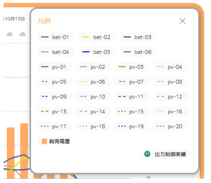Click the pv-04 gray dashed icon

[x=160, y=67]
